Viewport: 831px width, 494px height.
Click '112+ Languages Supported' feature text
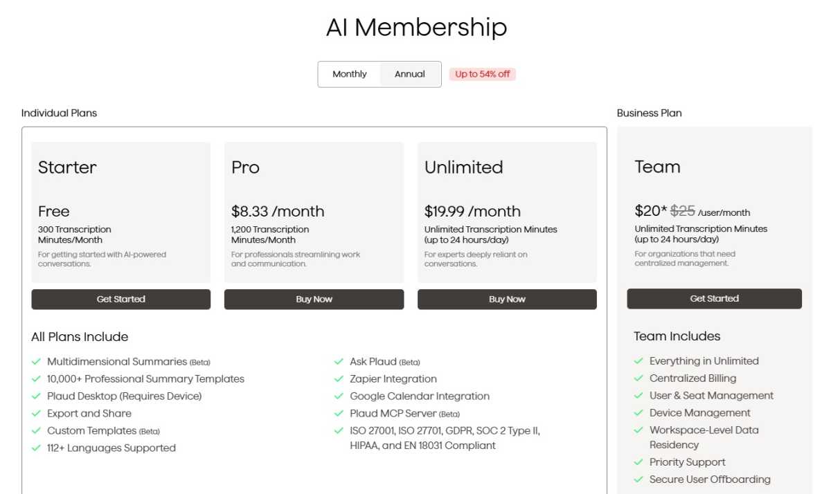pyautogui.click(x=111, y=448)
